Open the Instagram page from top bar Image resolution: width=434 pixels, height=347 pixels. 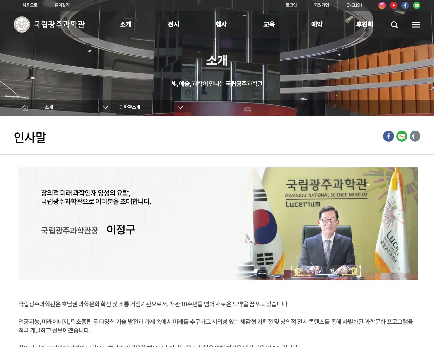[382, 5]
